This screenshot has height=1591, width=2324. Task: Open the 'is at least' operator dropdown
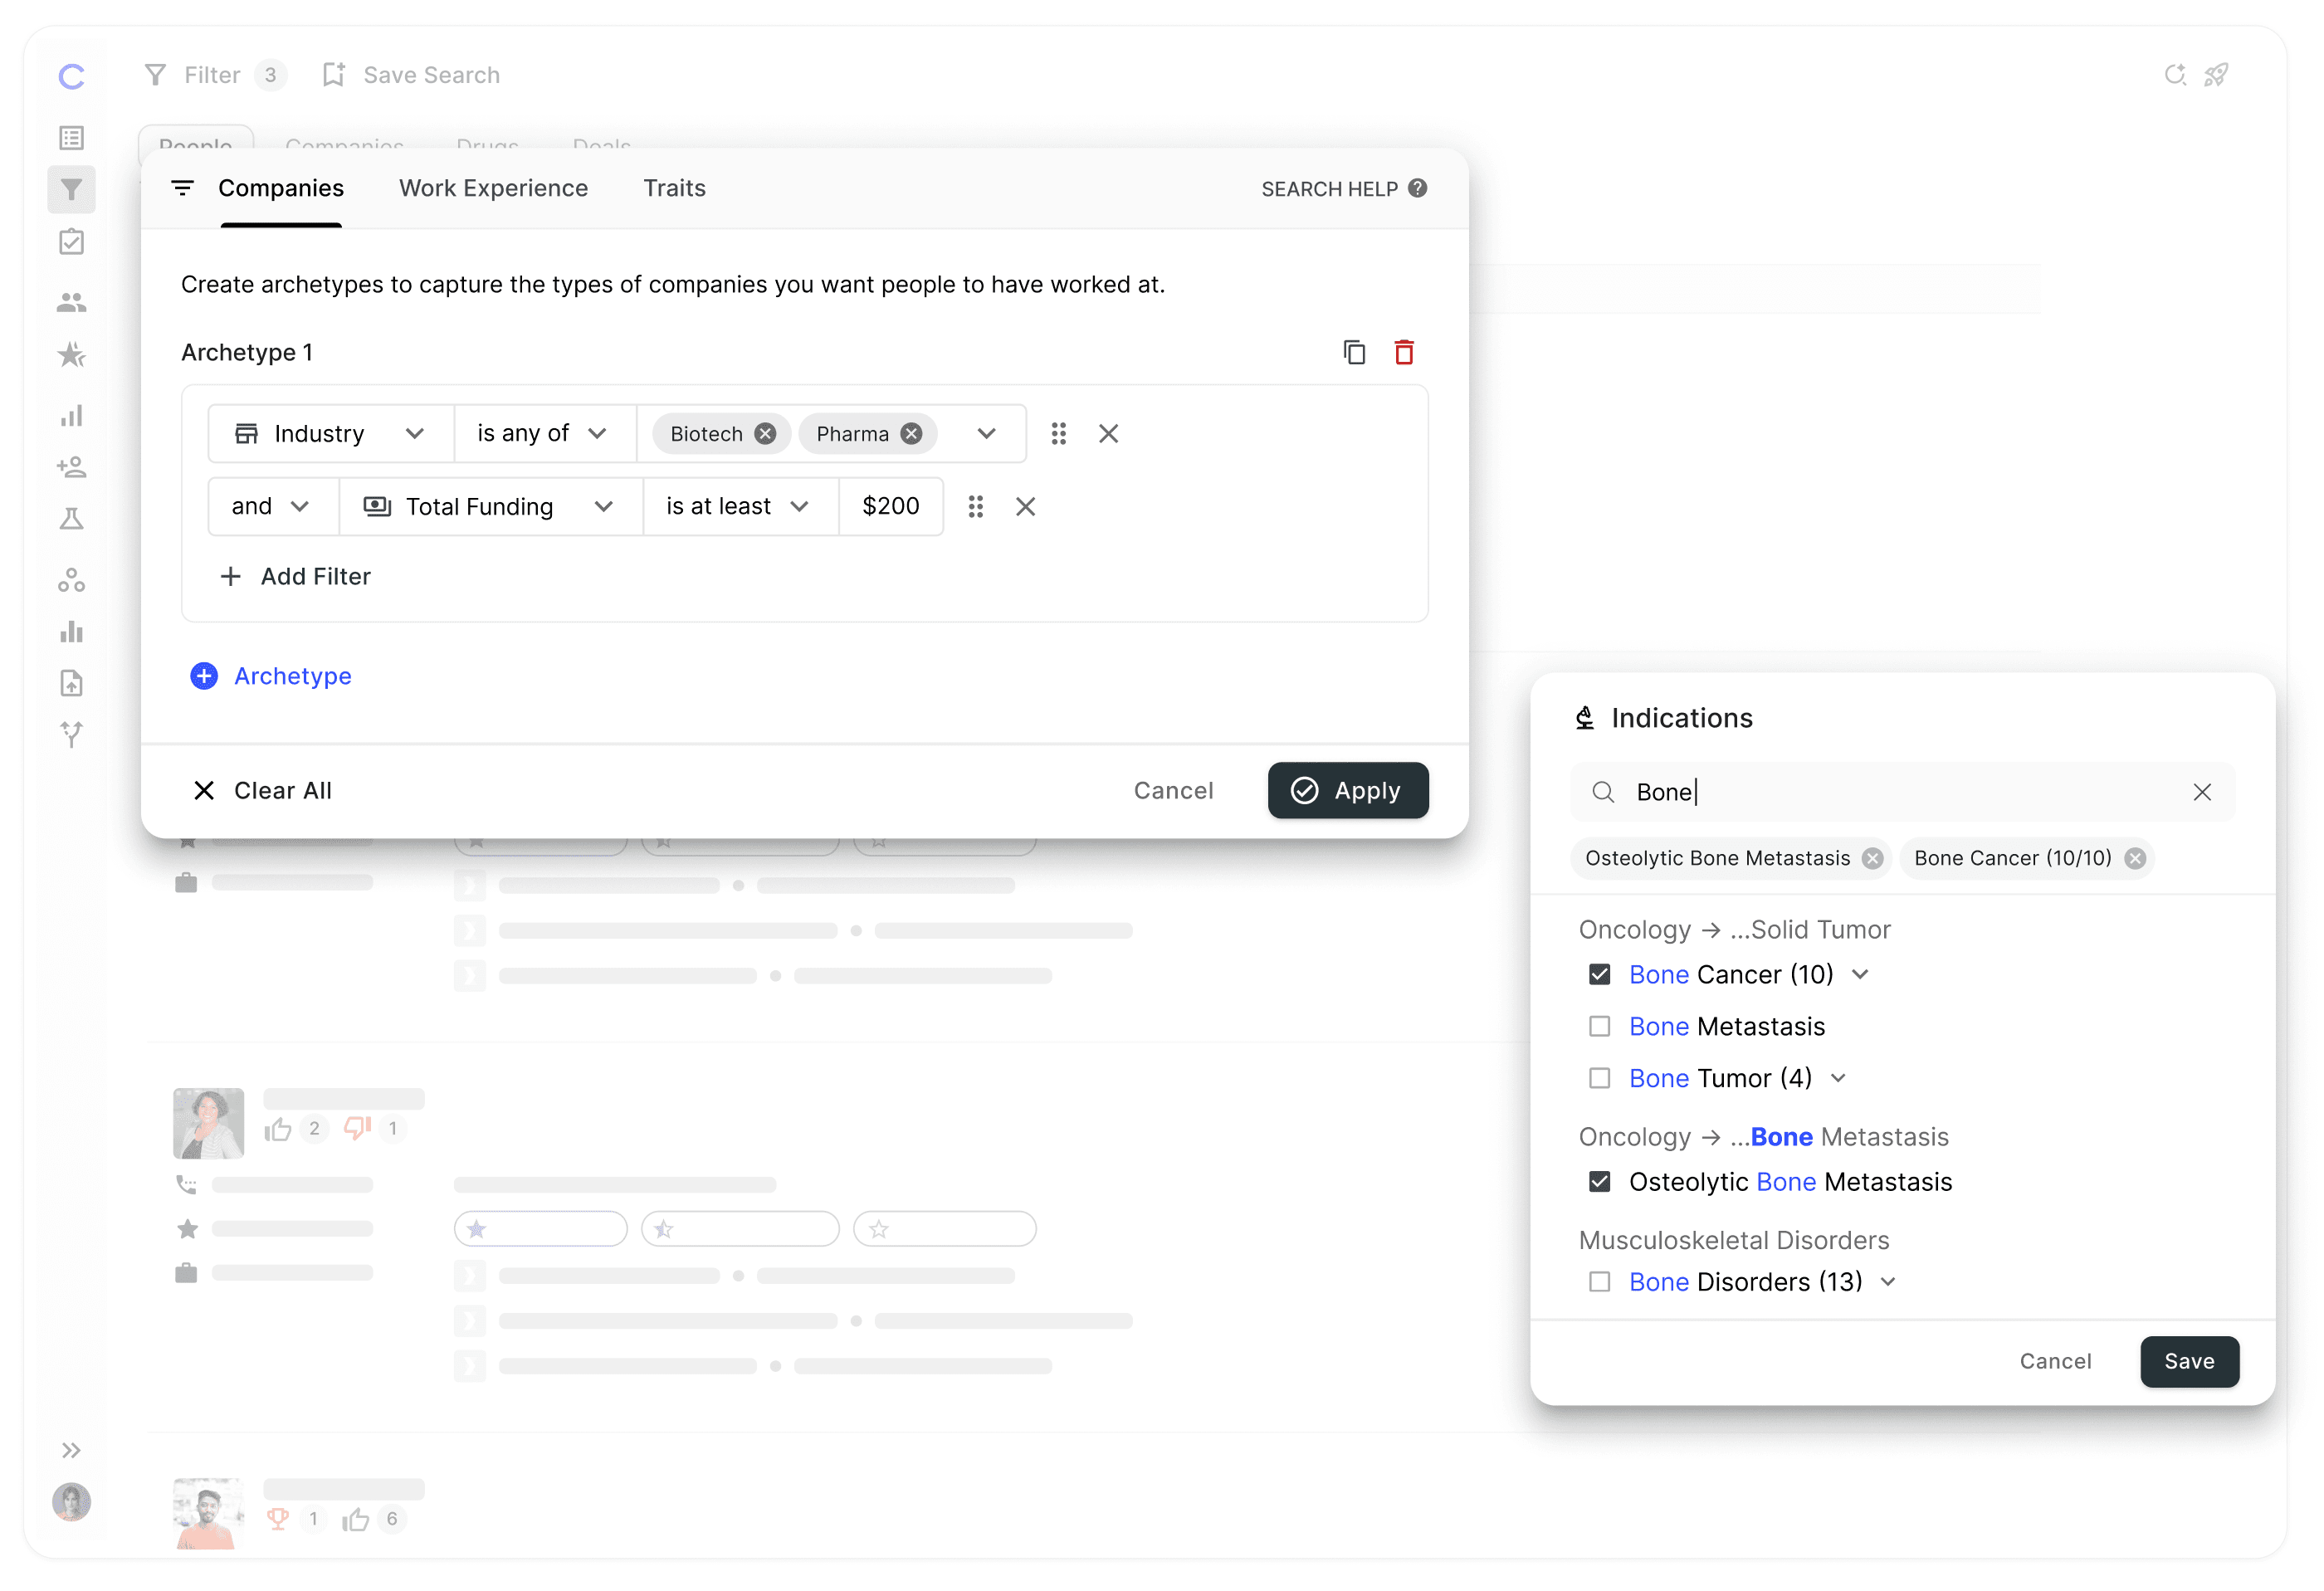(x=738, y=507)
